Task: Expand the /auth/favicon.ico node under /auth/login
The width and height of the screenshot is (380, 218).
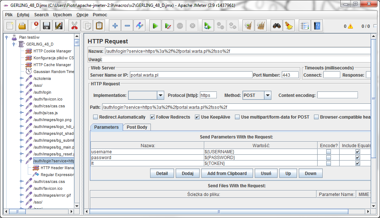Action: tap(21, 99)
